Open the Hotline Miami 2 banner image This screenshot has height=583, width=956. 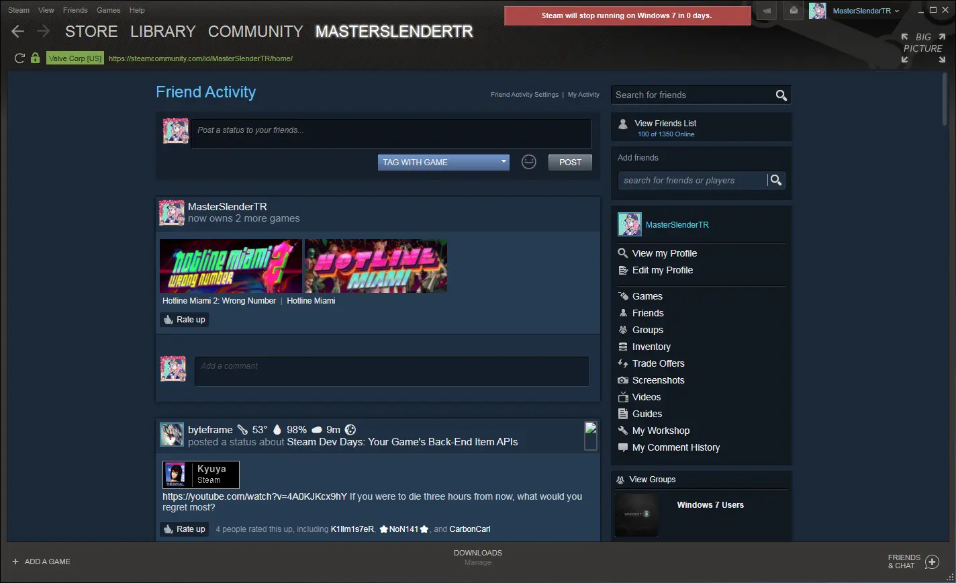[231, 266]
